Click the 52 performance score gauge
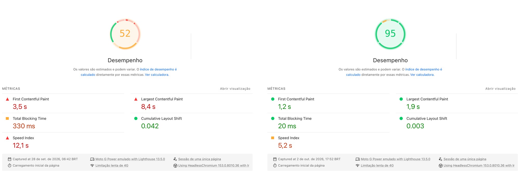Viewport: 520px width, 174px height. pos(125,34)
